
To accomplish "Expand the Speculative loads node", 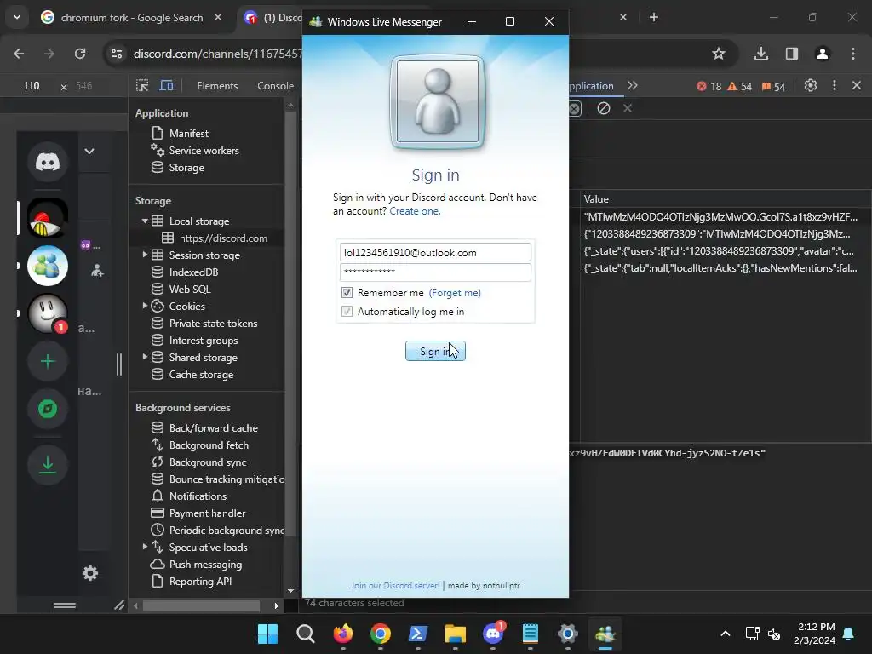I will coord(145,548).
